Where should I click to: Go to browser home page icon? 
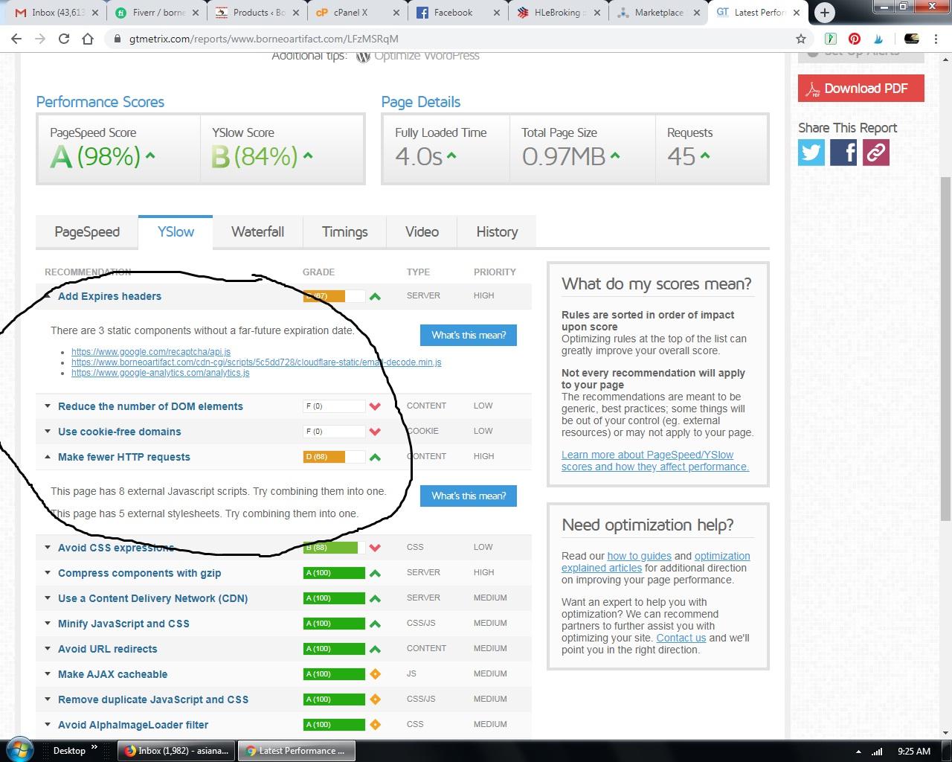coord(88,39)
